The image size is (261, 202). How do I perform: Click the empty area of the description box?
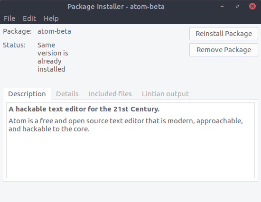(x=130, y=156)
